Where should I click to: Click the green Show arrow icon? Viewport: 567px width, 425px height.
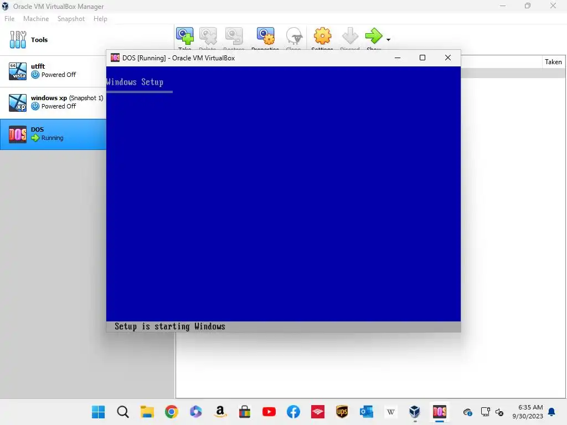374,36
